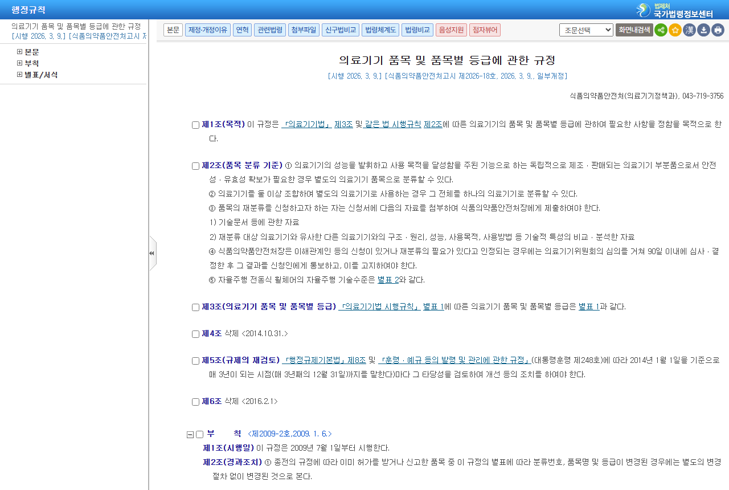Check the 제3조 checkbox
Viewport: 729px width, 490px height.
click(195, 308)
